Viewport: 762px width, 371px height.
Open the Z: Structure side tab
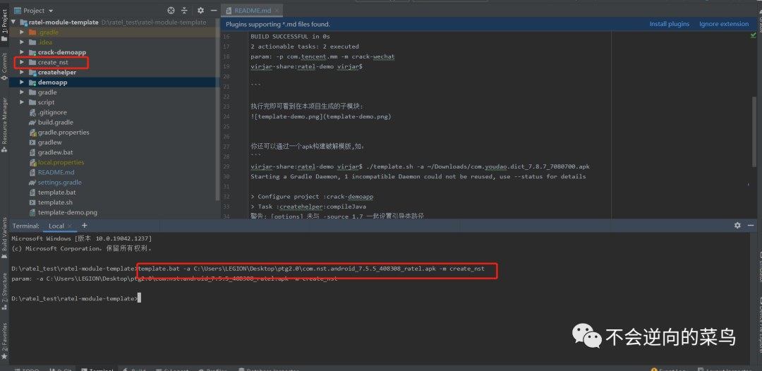pos(4,291)
